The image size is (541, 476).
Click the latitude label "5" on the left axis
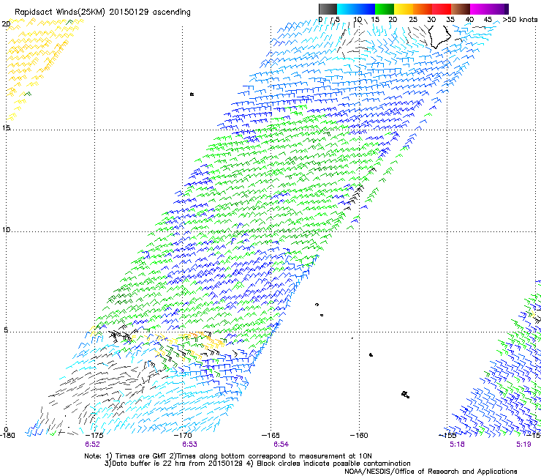coord(6,330)
